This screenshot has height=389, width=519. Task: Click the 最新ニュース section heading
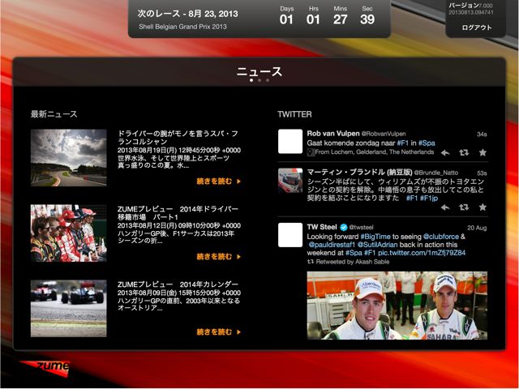tap(54, 114)
